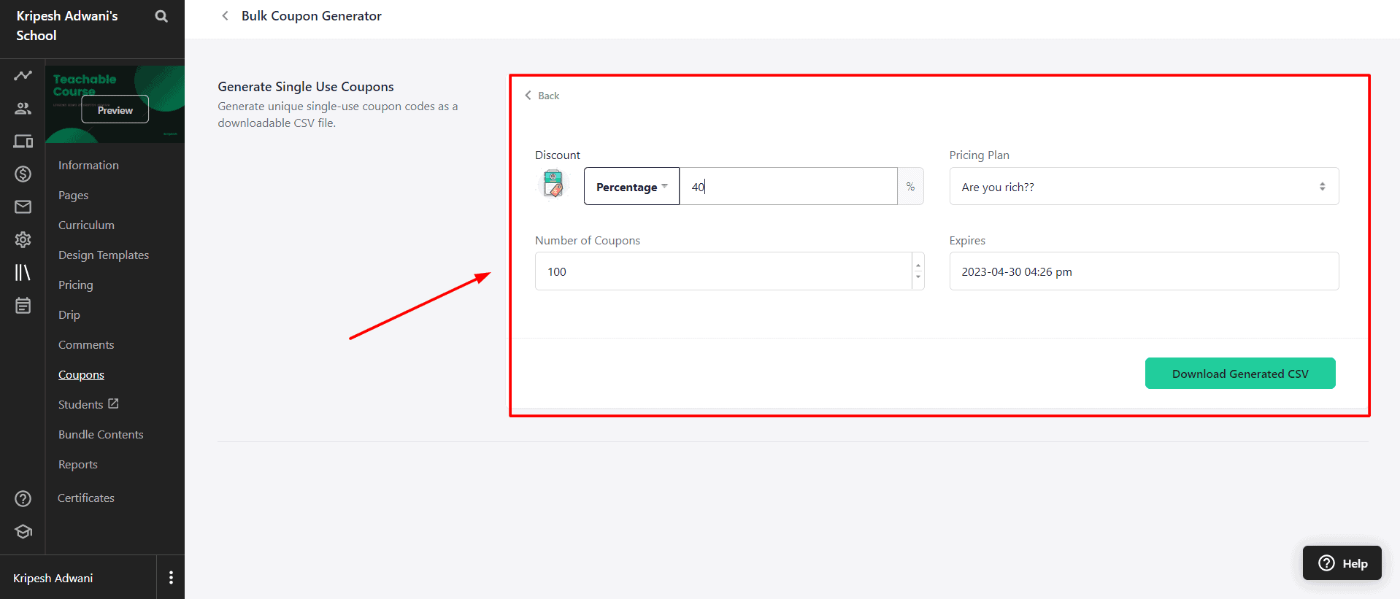The width and height of the screenshot is (1400, 599).
Task: Click the three-dot menu beside Kripesh Adwani
Action: click(171, 578)
